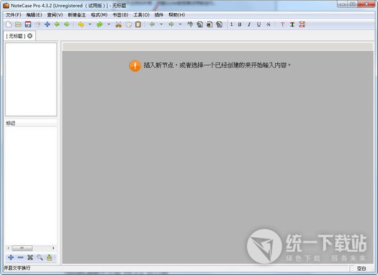This screenshot has height=275, width=378.
Task: Toggle Underline text formatting
Action: 258,25
